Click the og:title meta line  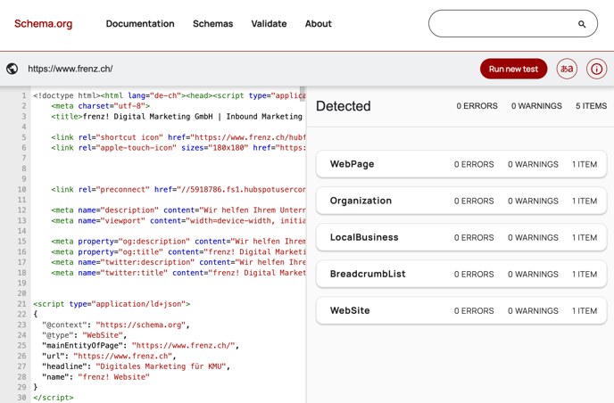click(x=178, y=252)
